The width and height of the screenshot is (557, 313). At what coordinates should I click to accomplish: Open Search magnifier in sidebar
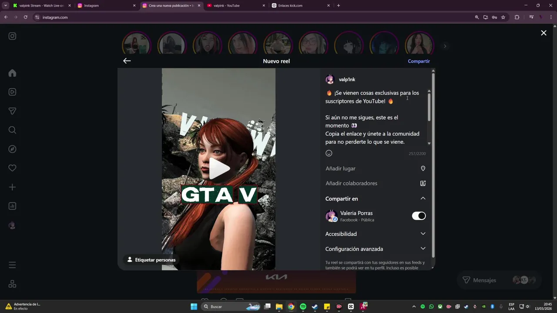pos(12,130)
